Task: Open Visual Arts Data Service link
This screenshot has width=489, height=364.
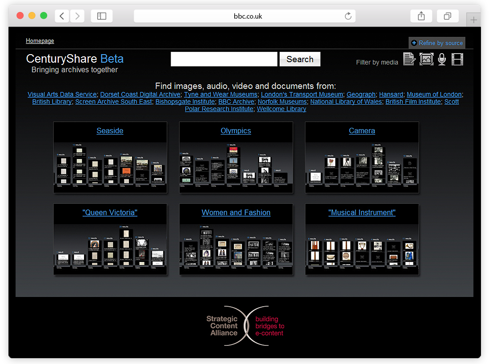Action: (62, 95)
